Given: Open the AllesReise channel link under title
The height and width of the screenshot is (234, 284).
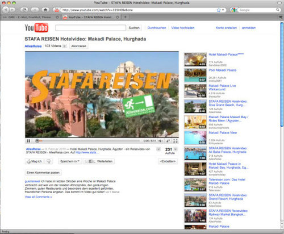Looking at the screenshot, I should tap(33, 46).
